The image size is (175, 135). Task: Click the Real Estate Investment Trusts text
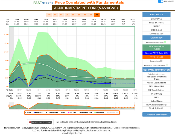(x=156, y=78)
